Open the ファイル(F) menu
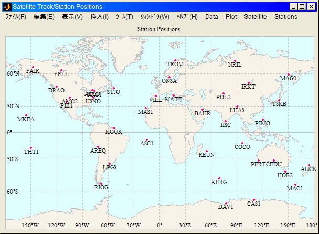 pyautogui.click(x=16, y=17)
